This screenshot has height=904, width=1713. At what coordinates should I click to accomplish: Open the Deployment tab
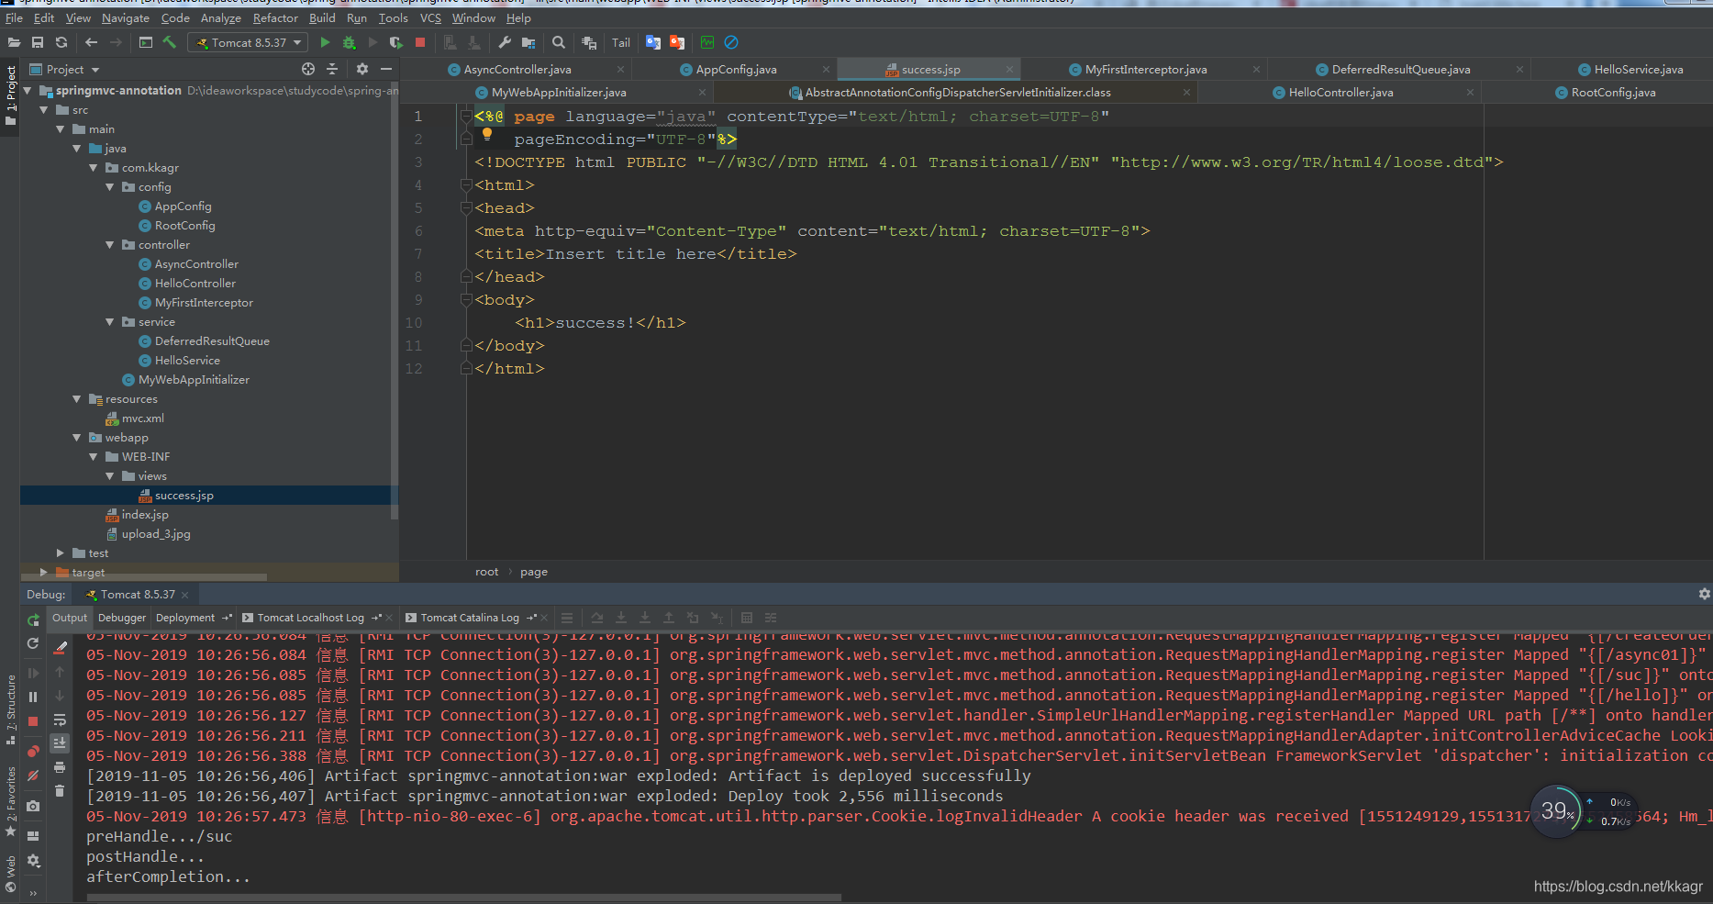click(x=185, y=618)
